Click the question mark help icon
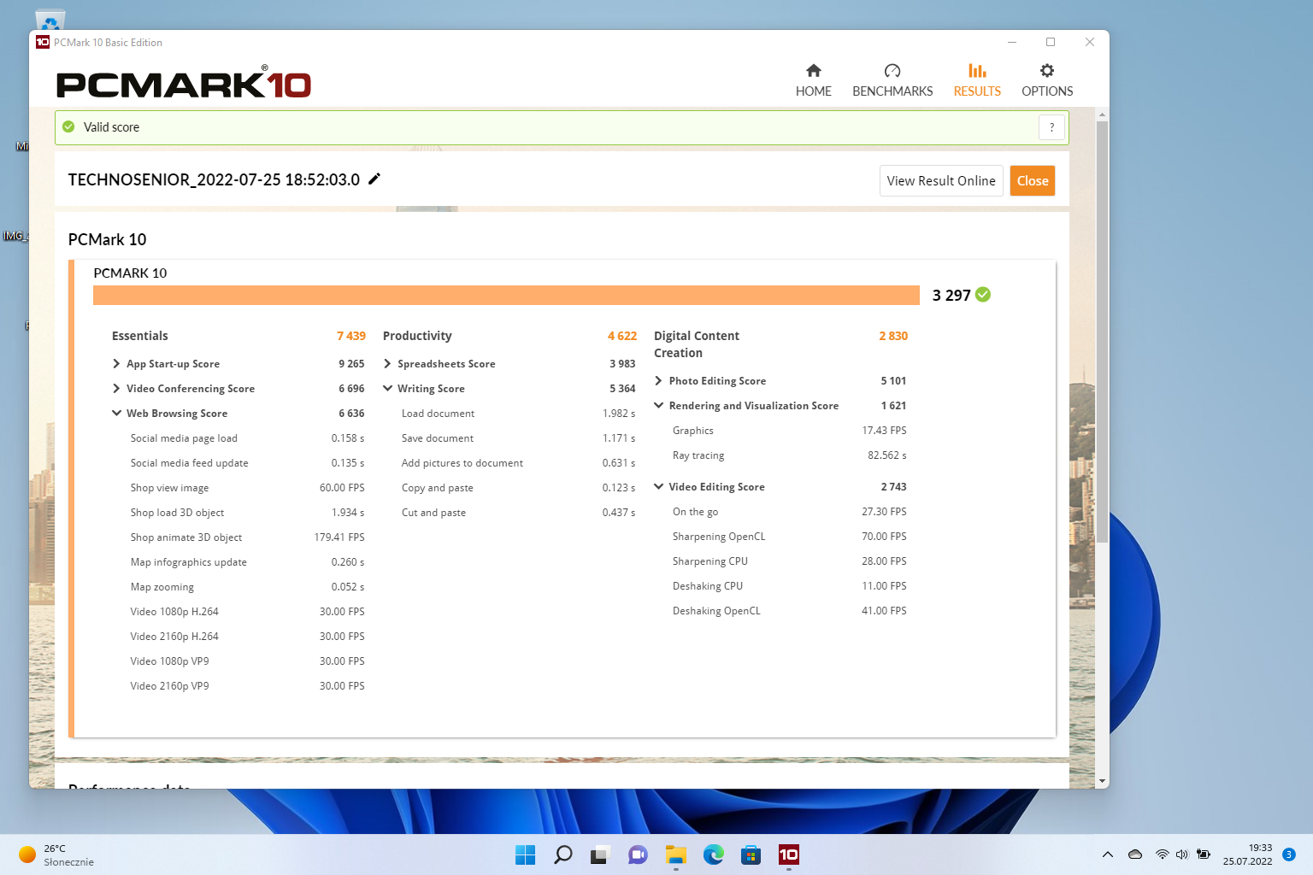This screenshot has width=1313, height=875. click(x=1051, y=127)
